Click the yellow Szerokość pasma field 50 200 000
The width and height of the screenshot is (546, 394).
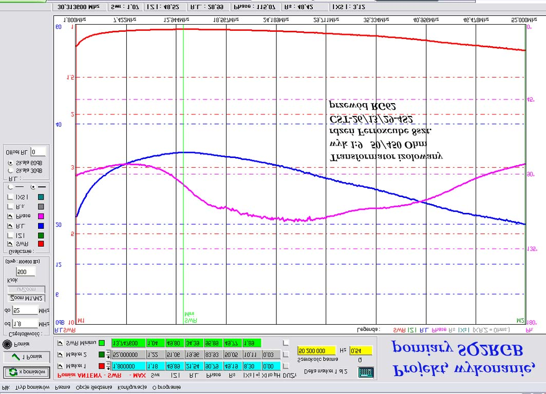pos(316,351)
